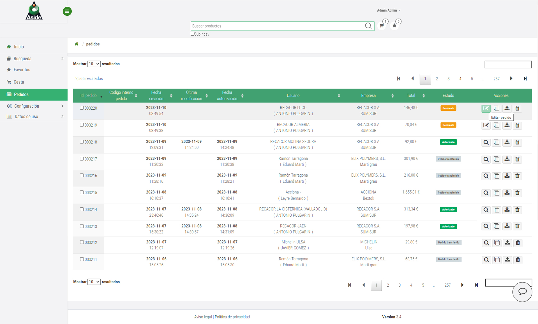Image resolution: width=538 pixels, height=324 pixels.
Task: Delete order 003217 with trash icon
Action: click(x=518, y=159)
